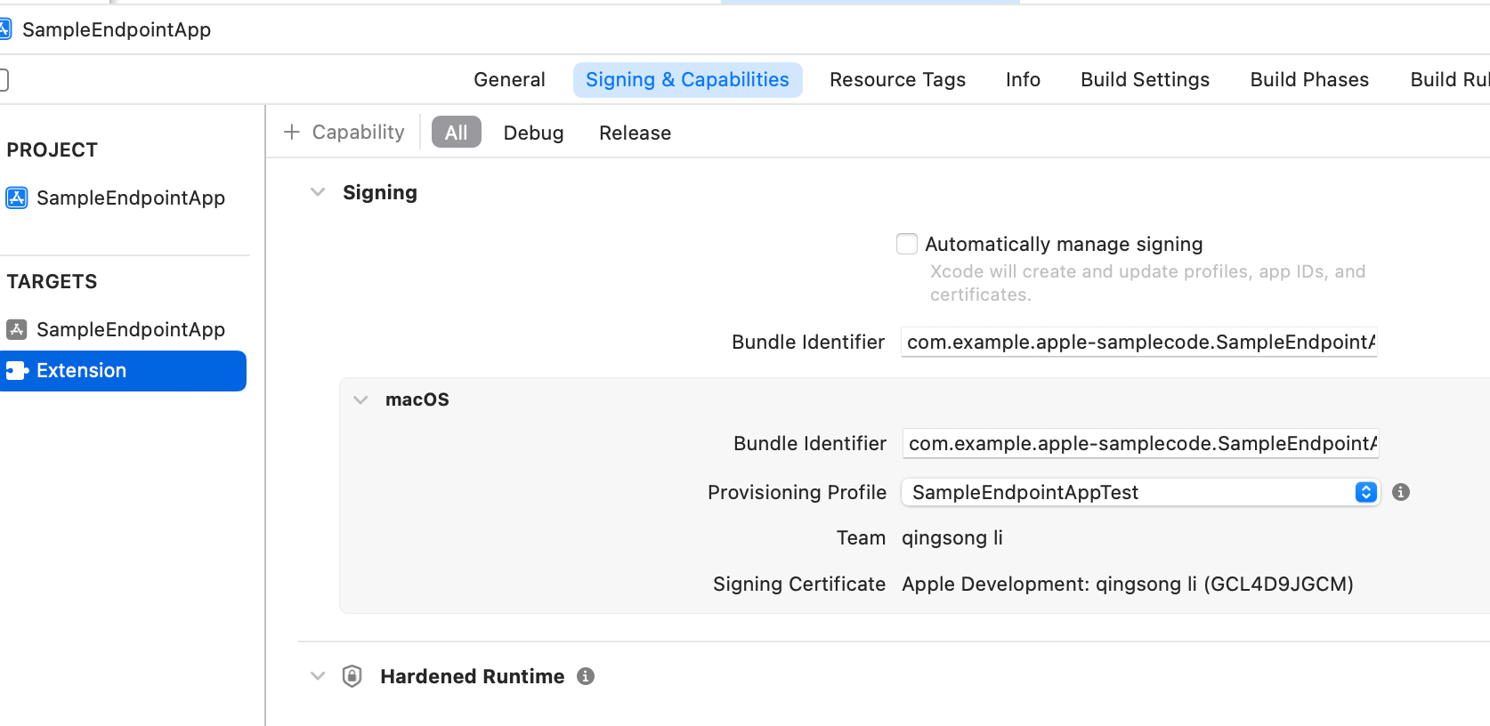Collapse the Hardened Runtime section
The width and height of the screenshot is (1490, 726).
click(318, 676)
